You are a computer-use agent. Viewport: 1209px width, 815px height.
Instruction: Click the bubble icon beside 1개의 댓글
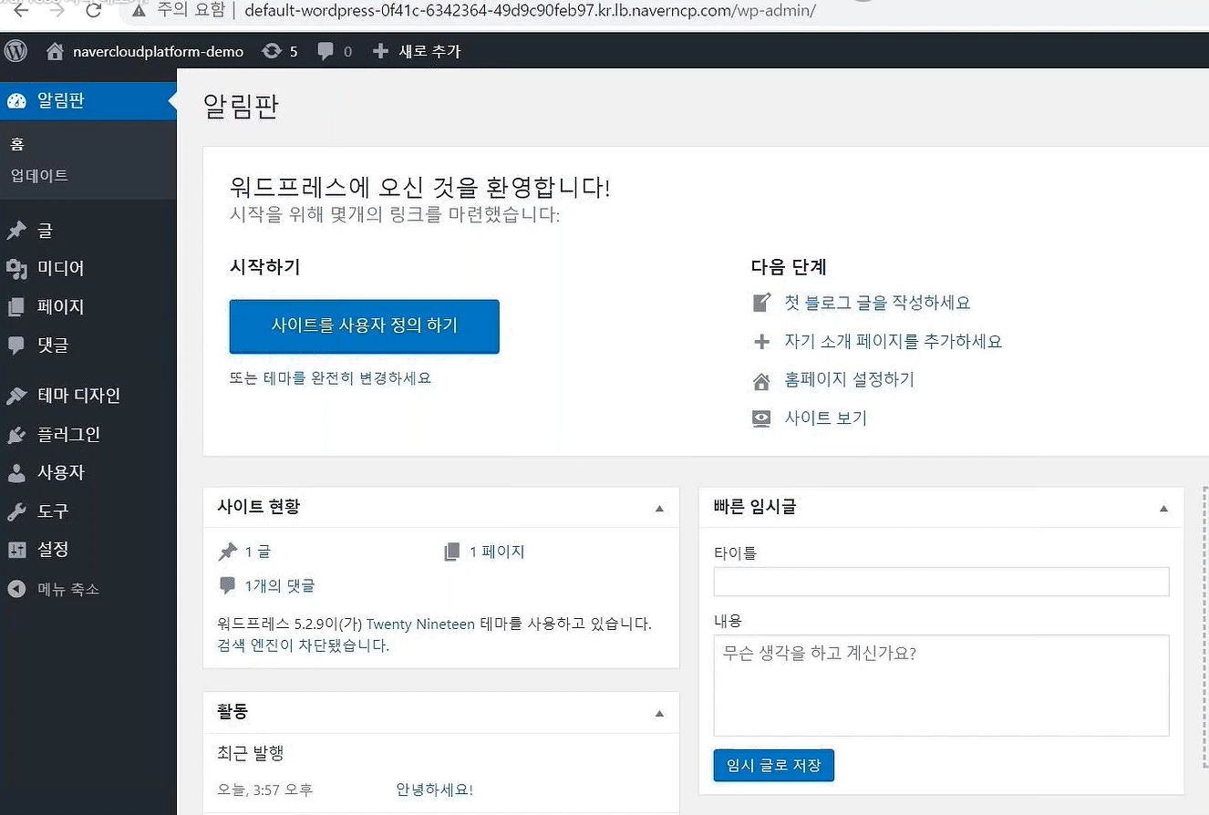point(227,585)
